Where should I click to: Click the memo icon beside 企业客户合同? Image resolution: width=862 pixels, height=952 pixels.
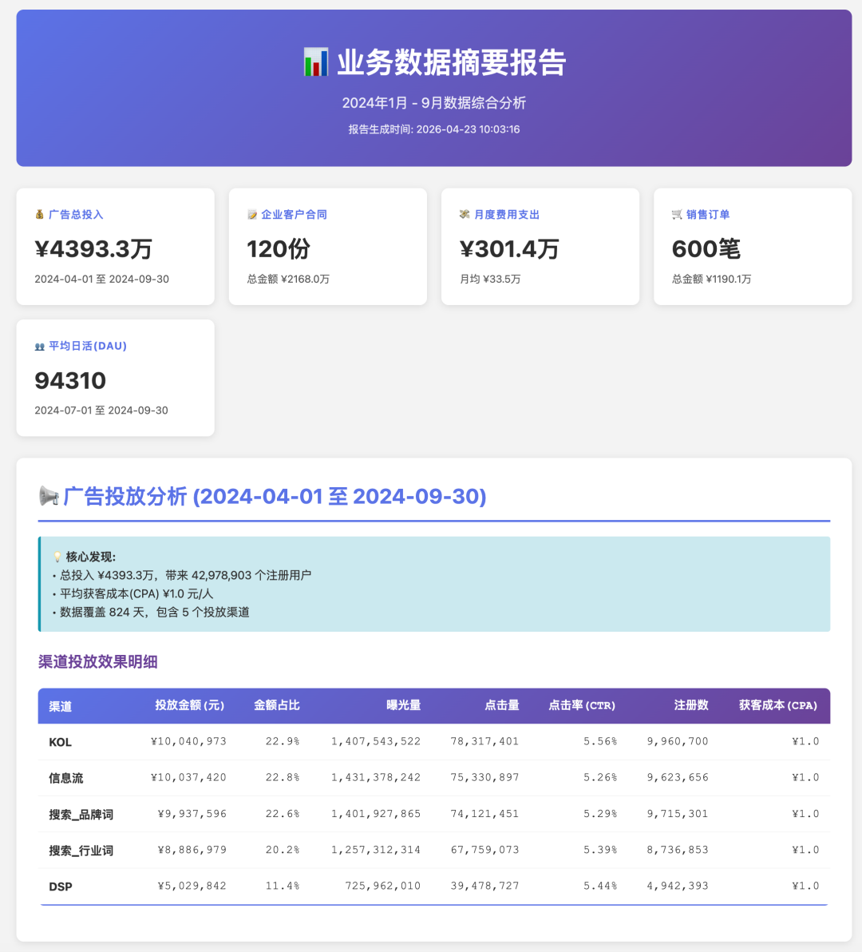252,215
